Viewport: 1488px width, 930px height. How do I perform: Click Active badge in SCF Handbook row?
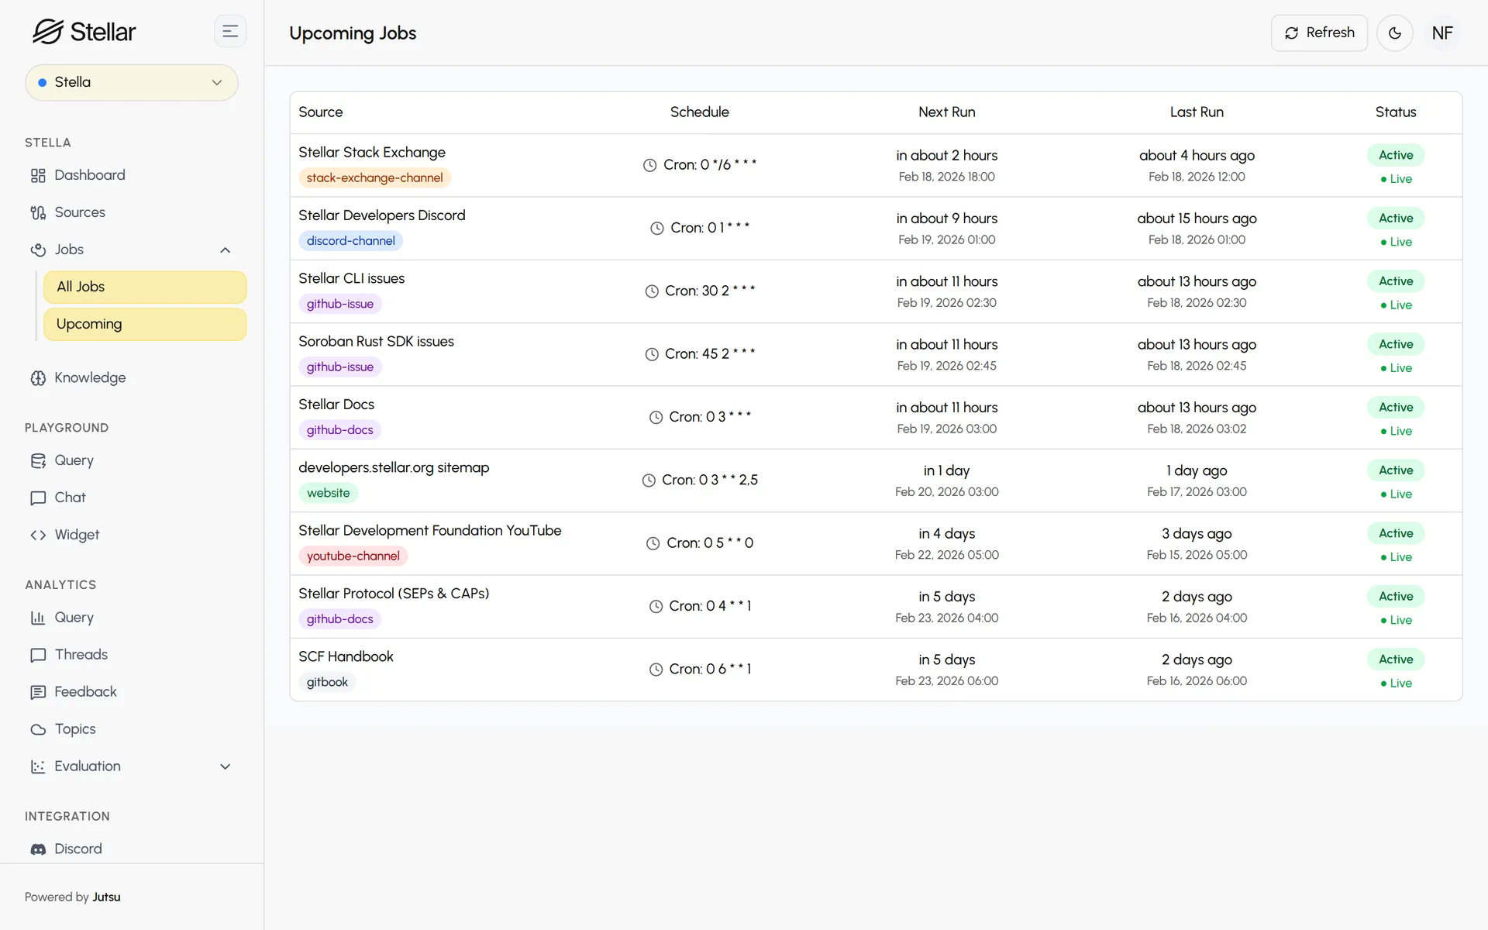(x=1395, y=660)
